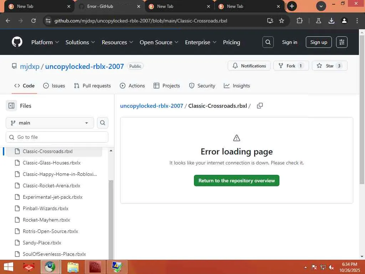Click the volume muted tray icon
The height and width of the screenshot is (274, 365).
click(331, 267)
